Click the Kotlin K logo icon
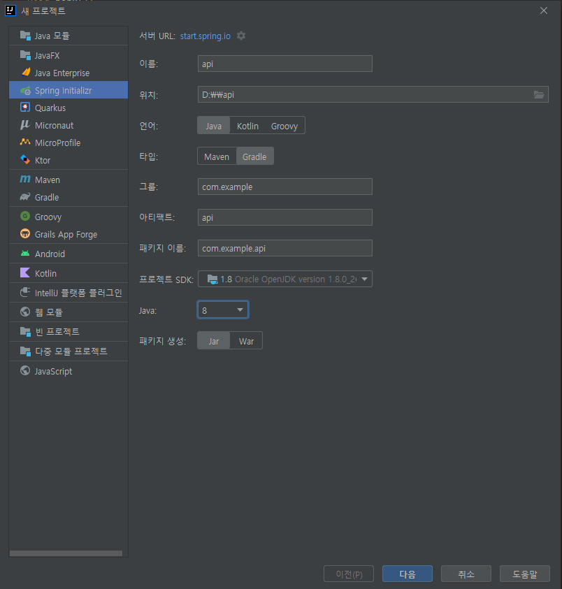 [x=25, y=272]
